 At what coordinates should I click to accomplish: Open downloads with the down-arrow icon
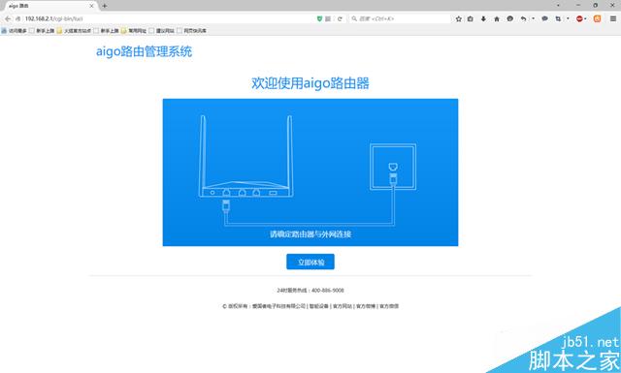483,18
